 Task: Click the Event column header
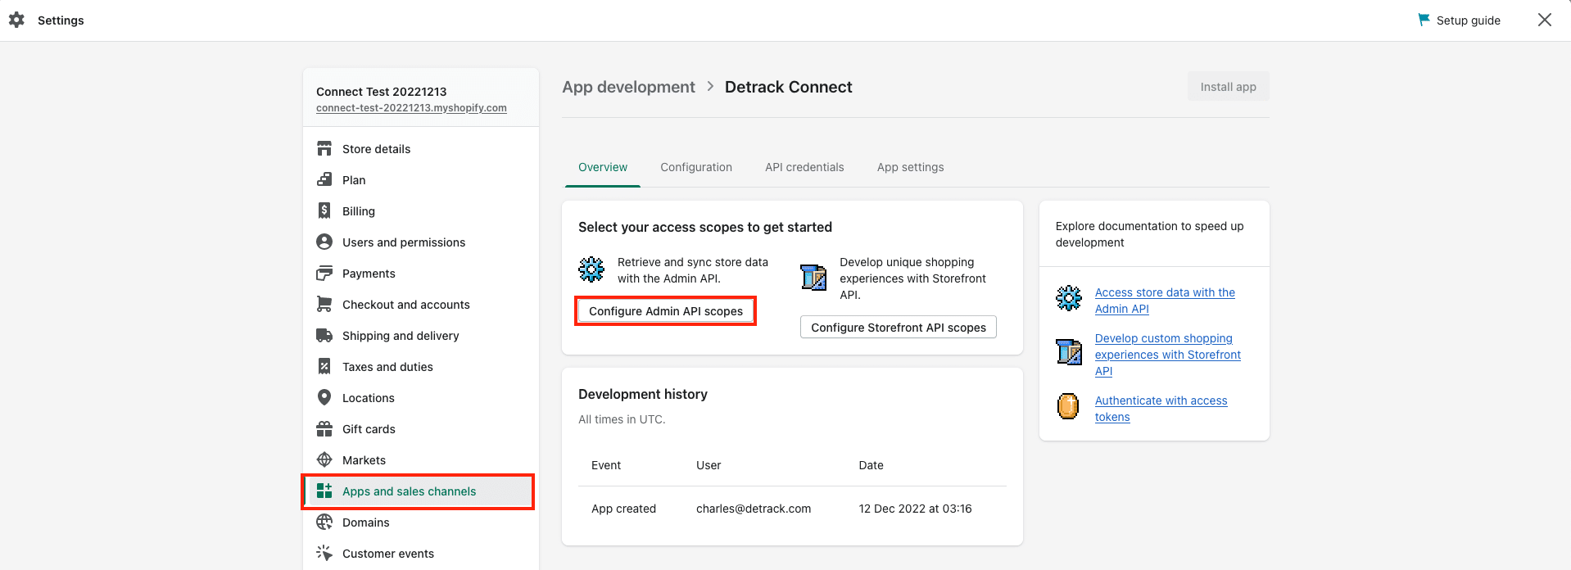(606, 465)
